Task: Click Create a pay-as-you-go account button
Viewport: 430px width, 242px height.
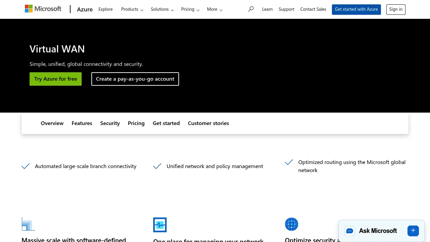Action: (x=135, y=79)
